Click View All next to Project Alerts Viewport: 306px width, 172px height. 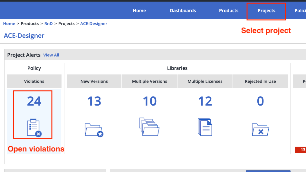point(51,55)
